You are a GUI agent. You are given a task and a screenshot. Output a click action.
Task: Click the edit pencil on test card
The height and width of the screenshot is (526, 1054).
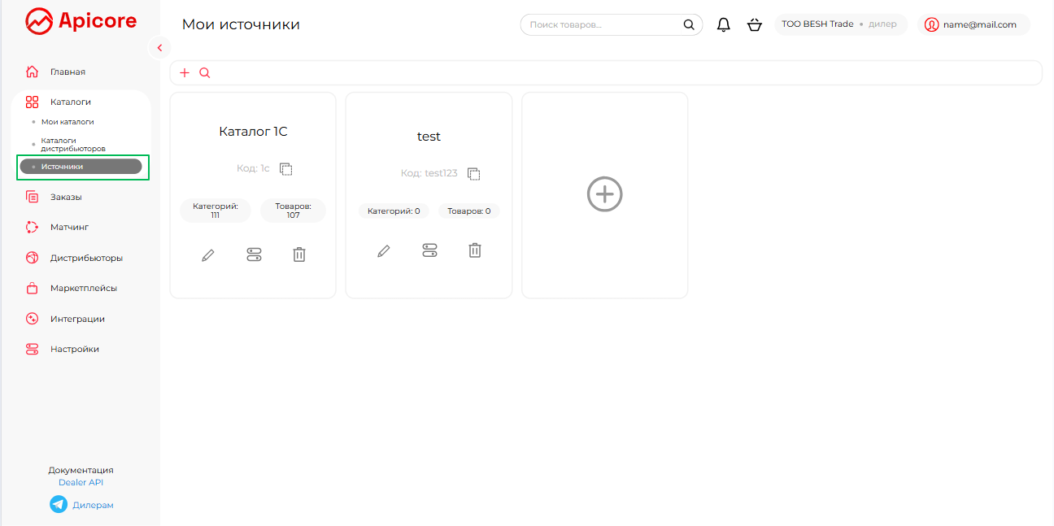pyautogui.click(x=384, y=251)
